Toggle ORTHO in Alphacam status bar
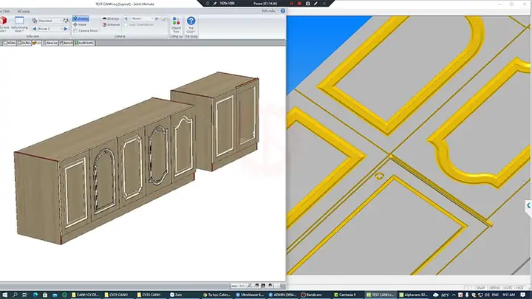The width and height of the screenshot is (532, 299). pyautogui.click(x=494, y=288)
